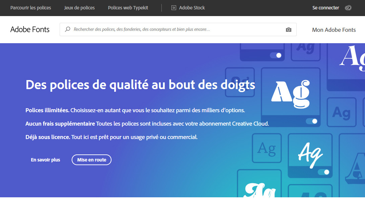The width and height of the screenshot is (365, 204).
Task: Click the text Polices illimitées
Action: (47, 110)
